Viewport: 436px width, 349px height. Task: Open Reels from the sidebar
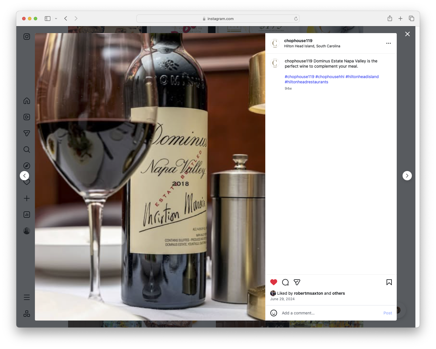(26, 117)
